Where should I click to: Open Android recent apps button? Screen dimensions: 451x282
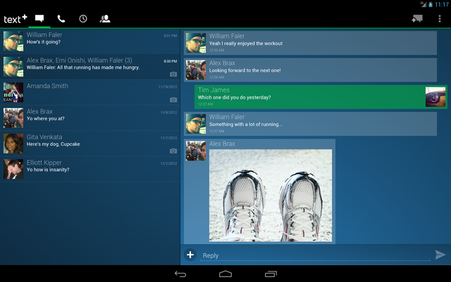coord(271,274)
